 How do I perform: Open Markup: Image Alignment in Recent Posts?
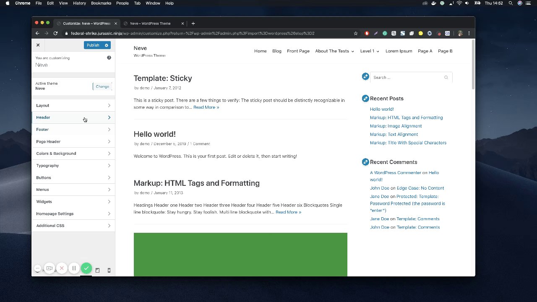tap(396, 126)
